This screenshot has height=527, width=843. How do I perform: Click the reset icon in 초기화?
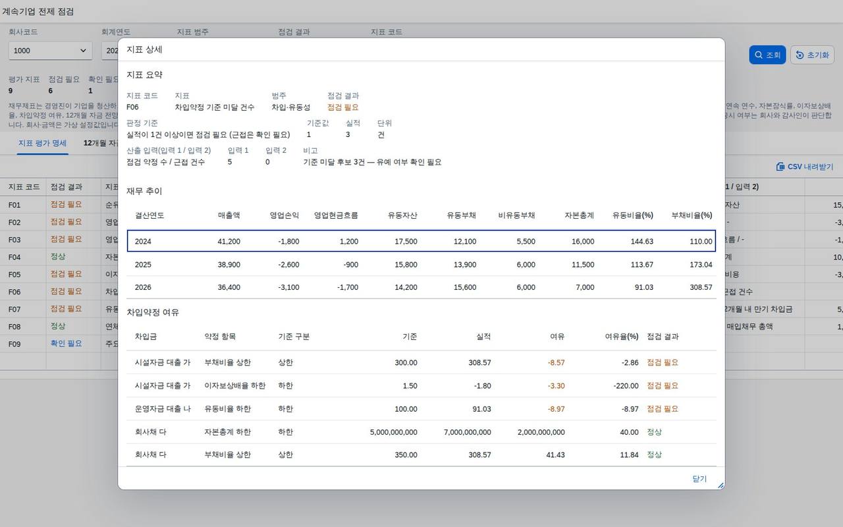[x=800, y=55]
